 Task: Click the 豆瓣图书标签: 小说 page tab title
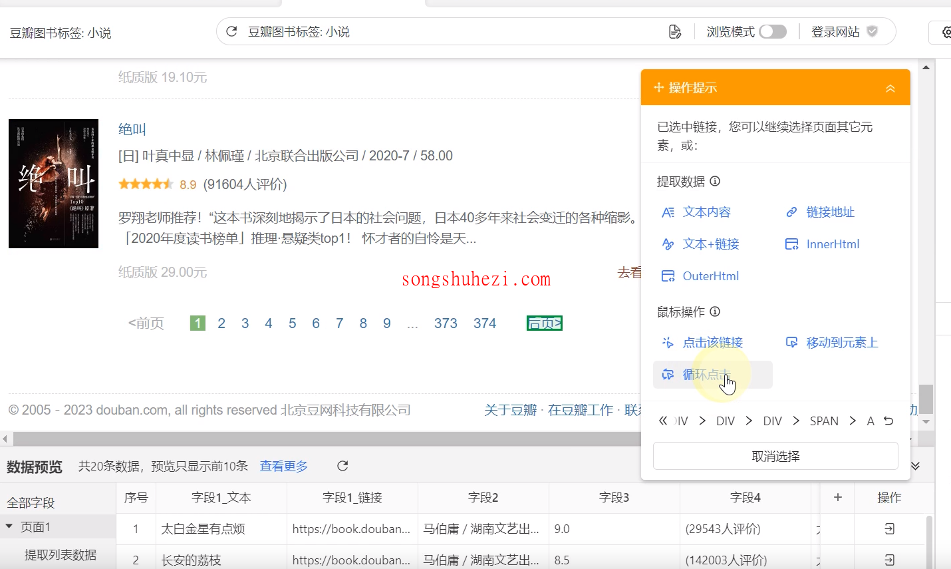pos(61,33)
